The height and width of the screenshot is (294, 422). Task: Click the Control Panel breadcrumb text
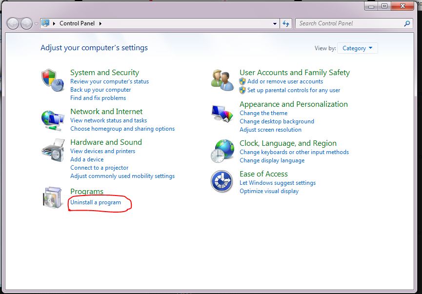pos(77,23)
